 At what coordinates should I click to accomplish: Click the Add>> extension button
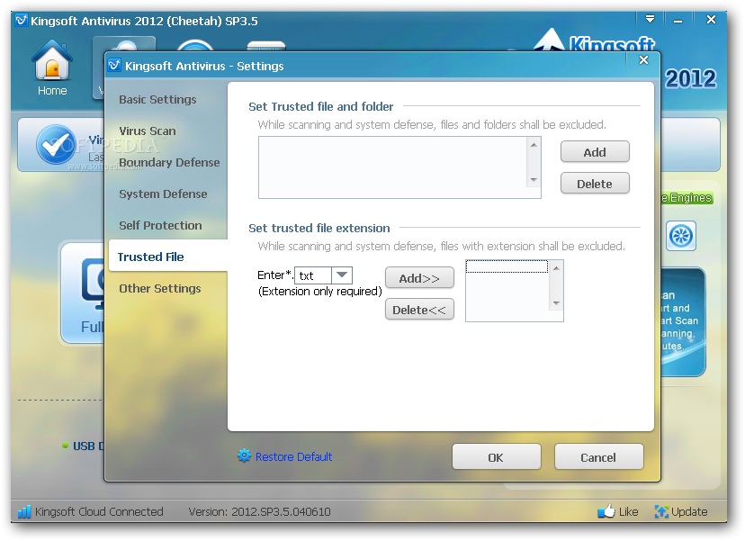419,278
